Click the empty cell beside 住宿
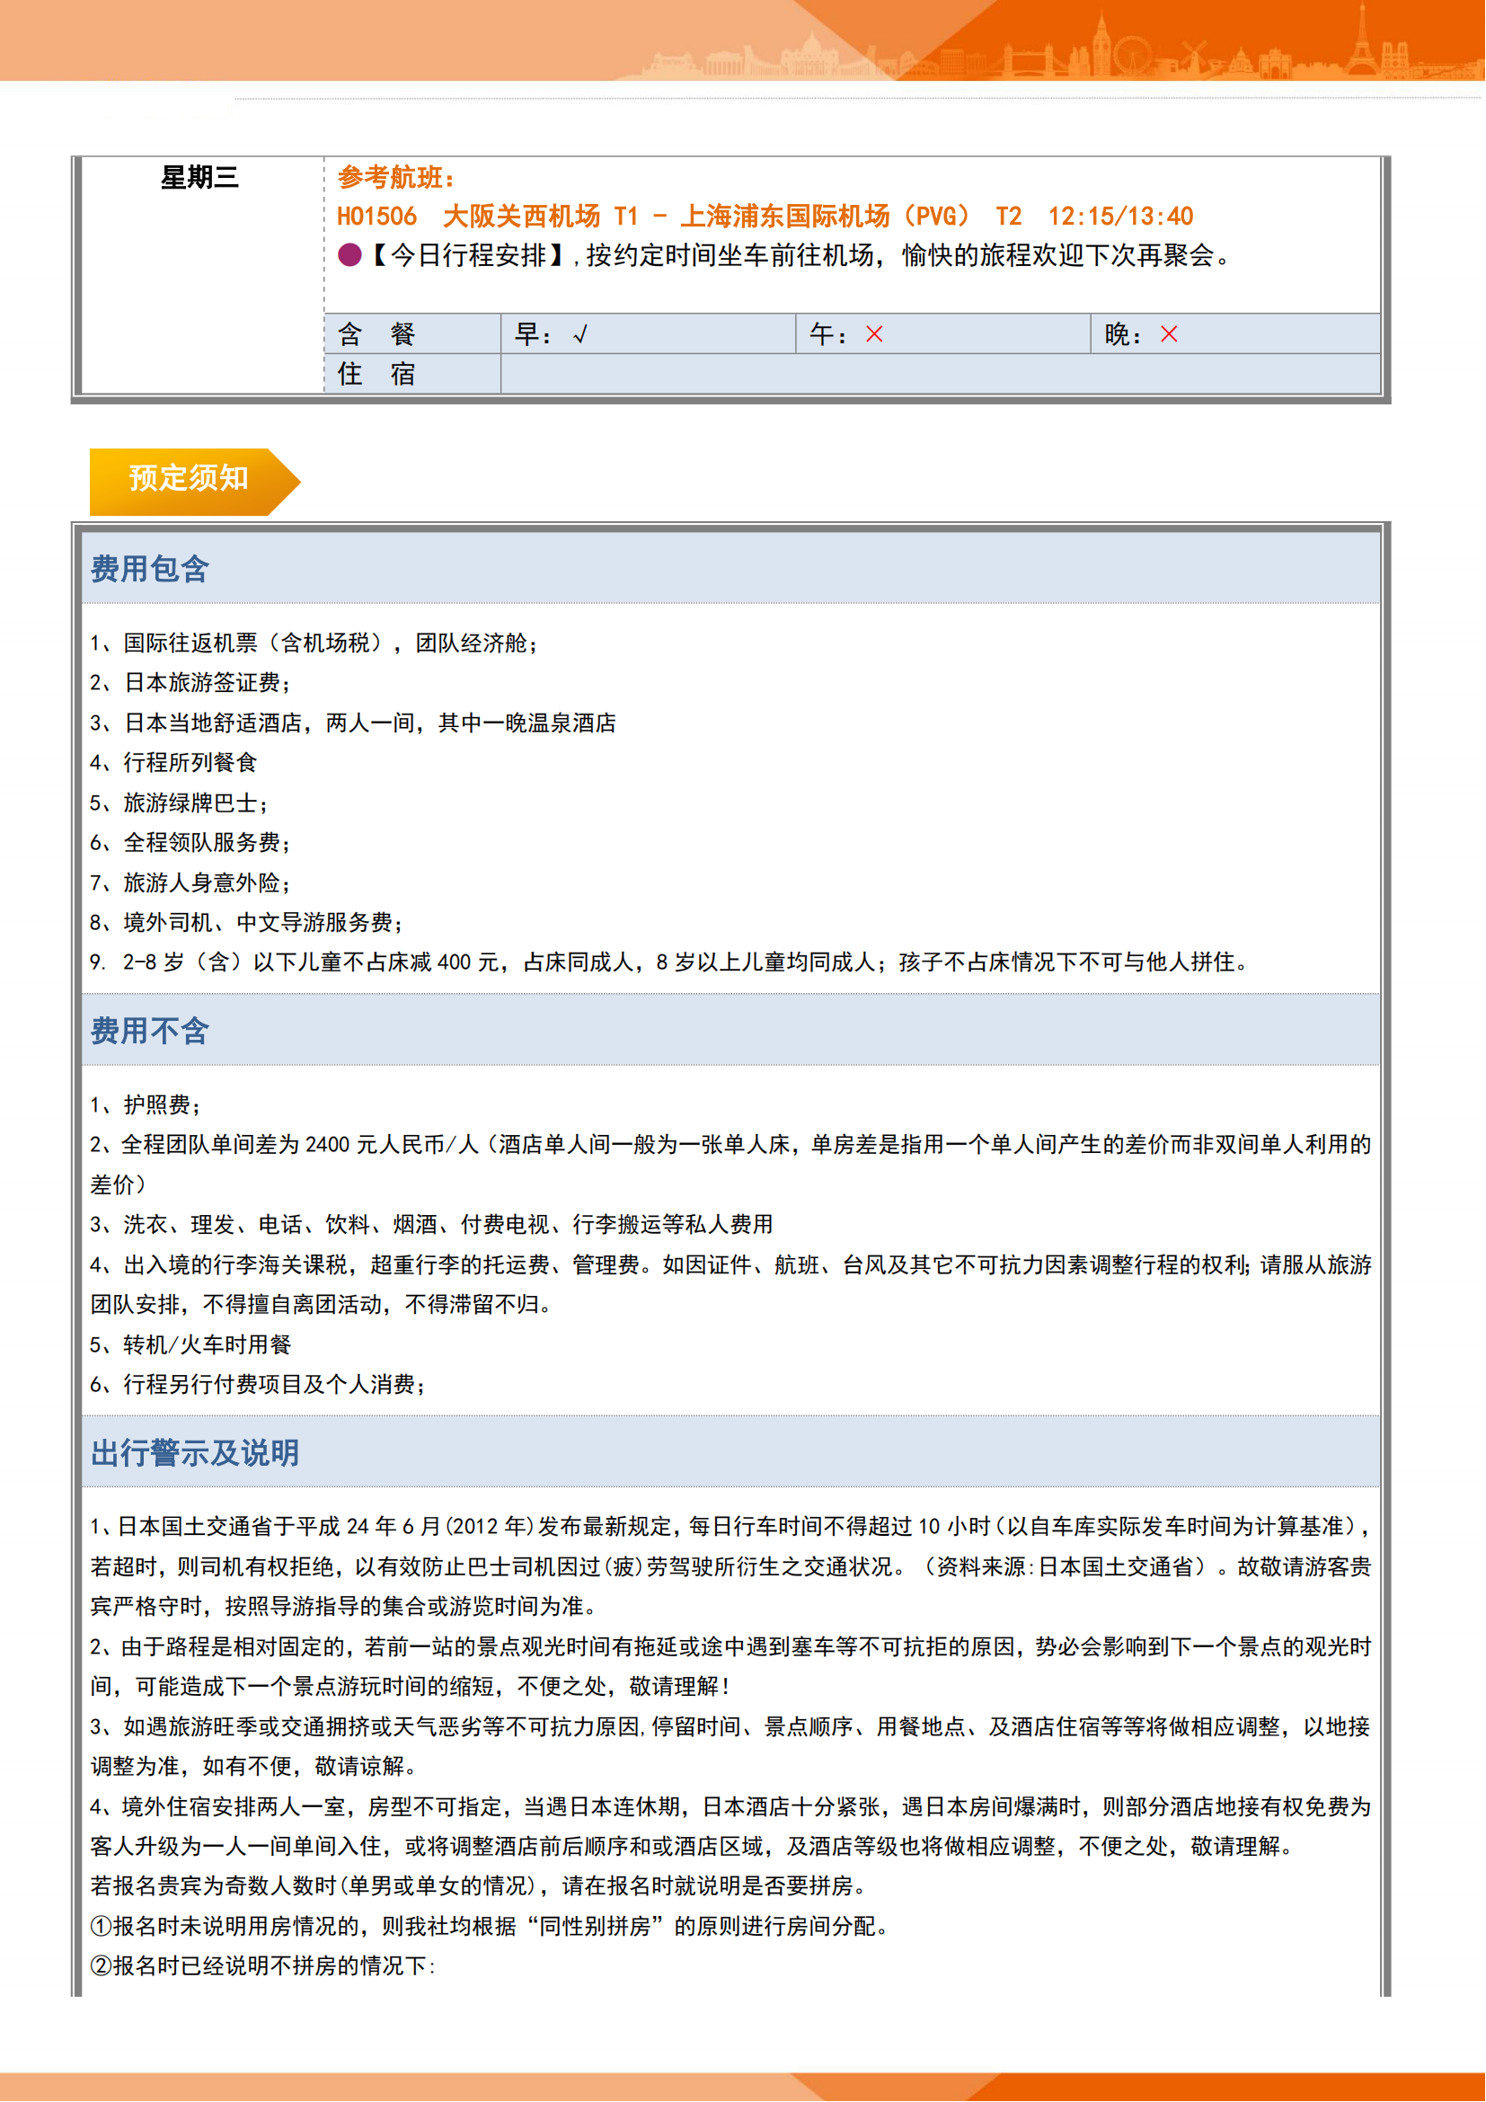This screenshot has width=1486, height=2102. click(939, 375)
